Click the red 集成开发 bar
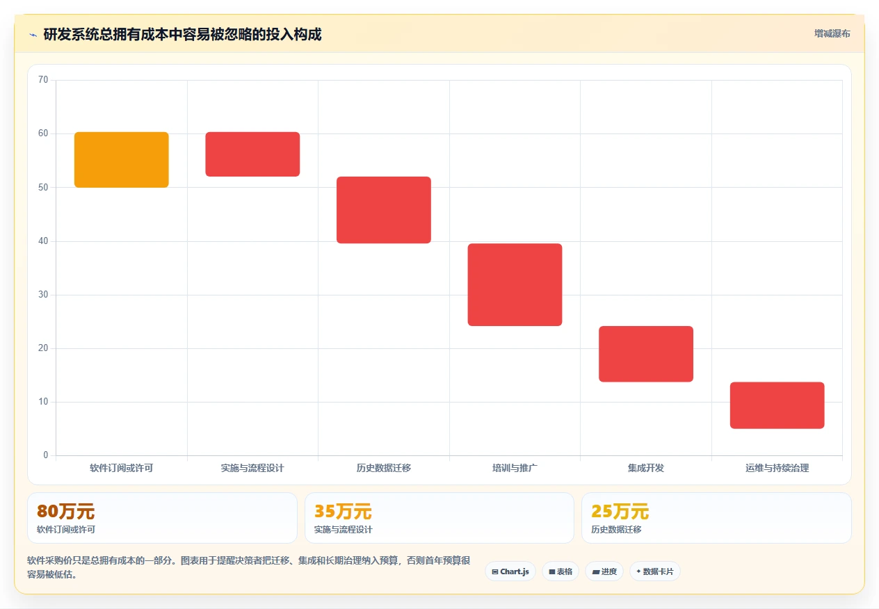This screenshot has height=609, width=879. [646, 354]
